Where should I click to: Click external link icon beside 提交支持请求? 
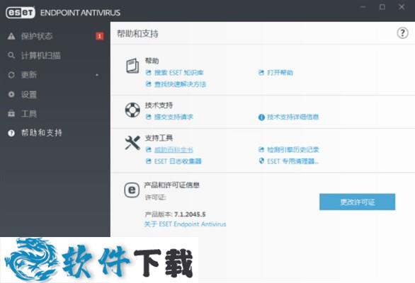pos(149,117)
